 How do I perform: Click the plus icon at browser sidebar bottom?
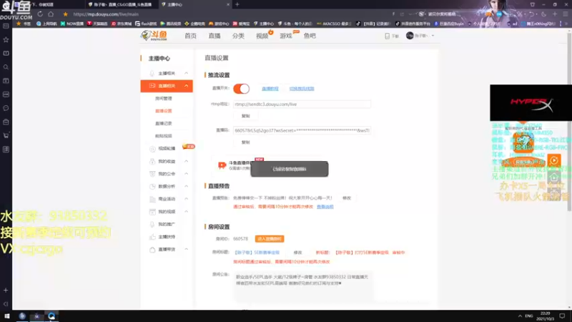pos(6,291)
